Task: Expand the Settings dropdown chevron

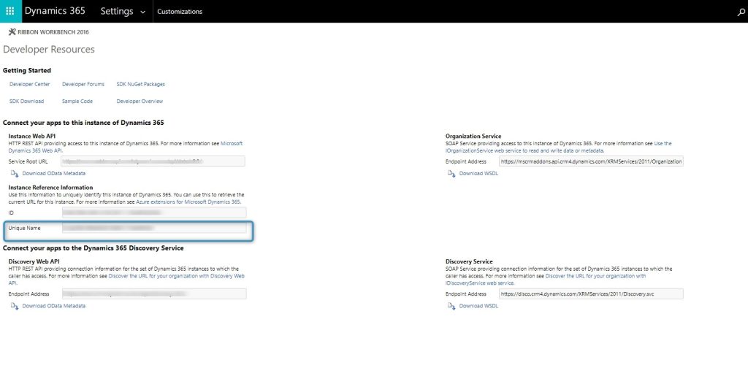Action: [x=142, y=12]
